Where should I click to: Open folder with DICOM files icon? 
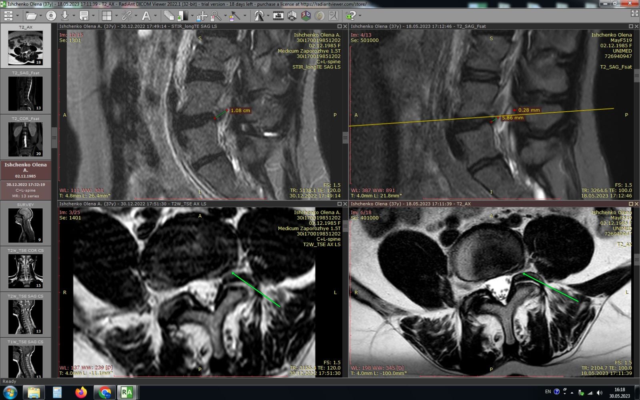pos(30,16)
